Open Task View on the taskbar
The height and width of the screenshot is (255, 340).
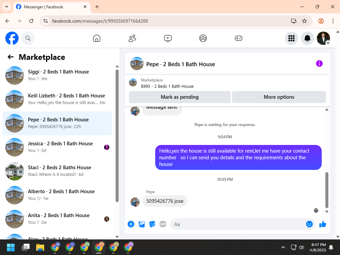(25, 247)
